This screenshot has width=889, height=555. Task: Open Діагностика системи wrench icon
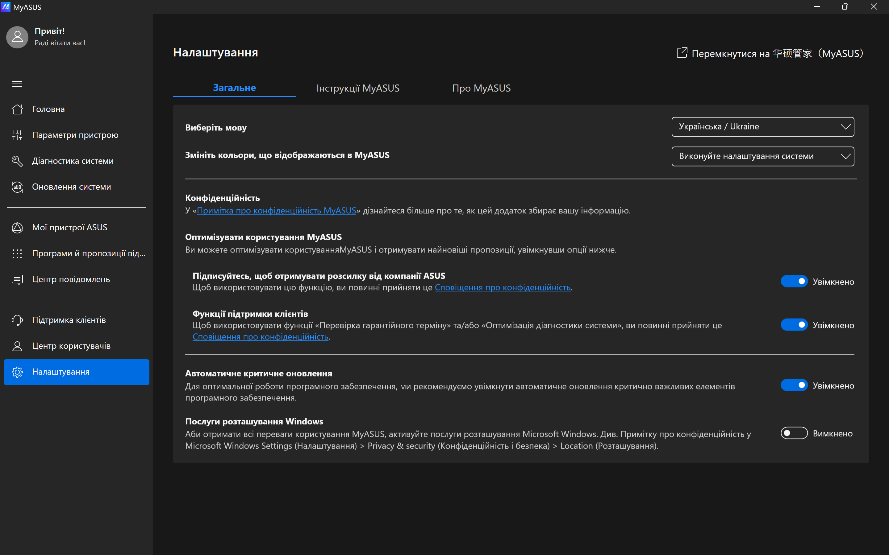click(x=17, y=161)
